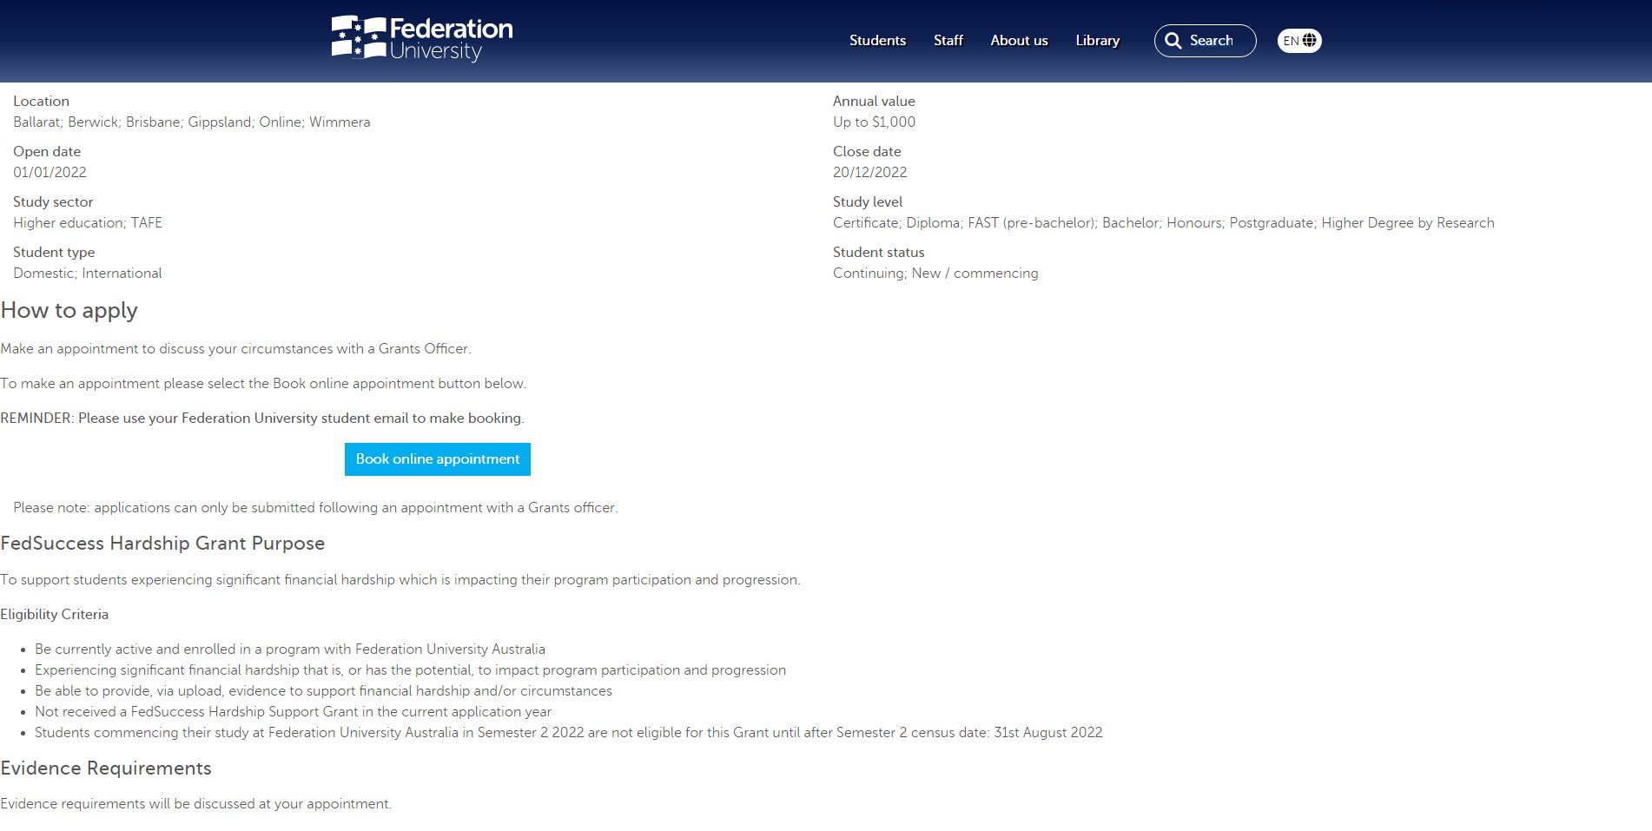Click the globe language icon

coord(1310,41)
